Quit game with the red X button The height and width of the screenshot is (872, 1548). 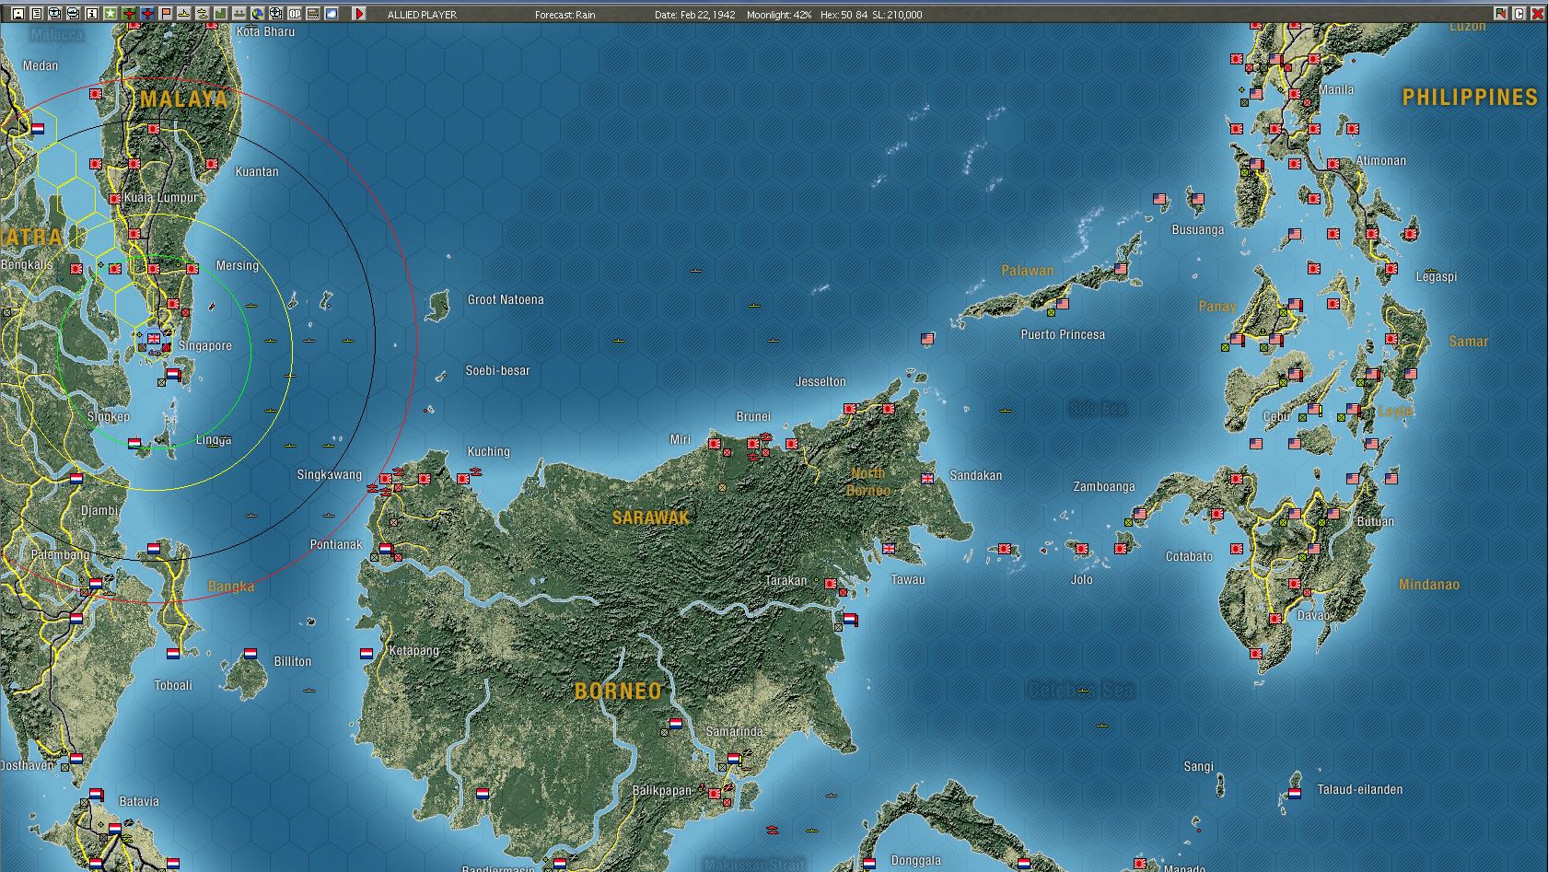[x=1537, y=14]
